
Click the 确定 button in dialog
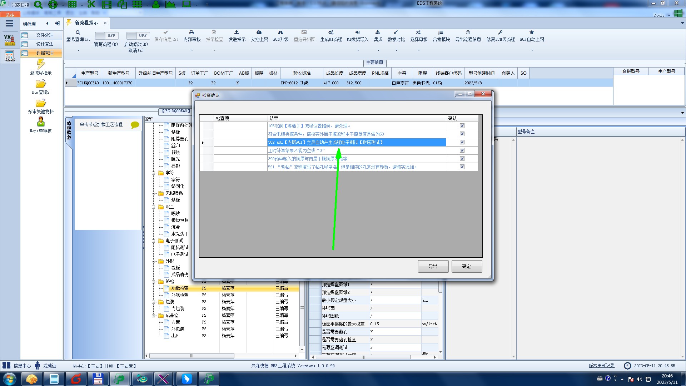467,266
